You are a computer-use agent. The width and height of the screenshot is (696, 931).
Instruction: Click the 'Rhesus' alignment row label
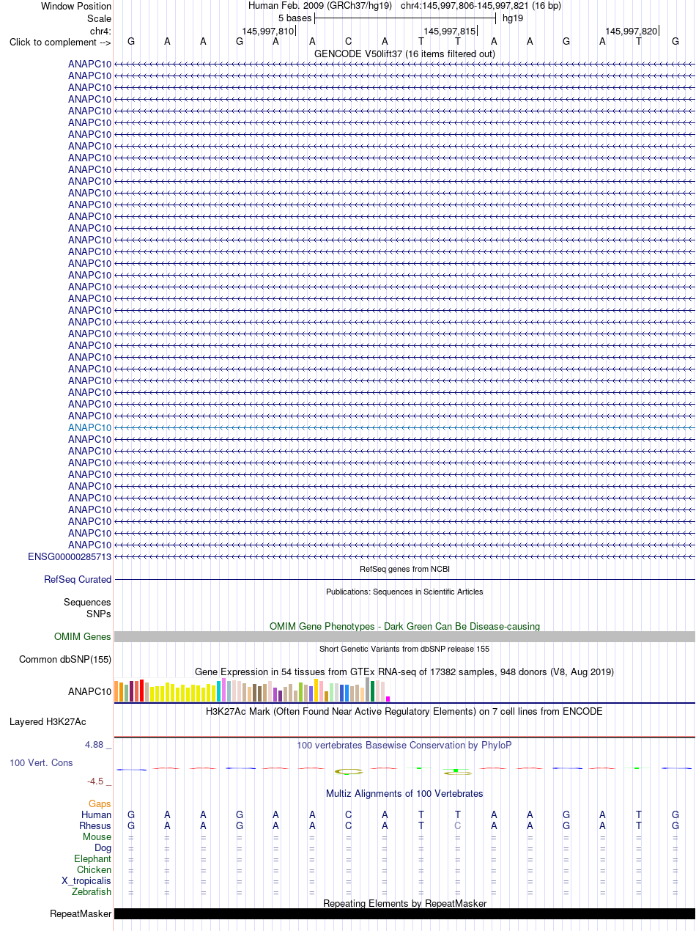(x=95, y=825)
